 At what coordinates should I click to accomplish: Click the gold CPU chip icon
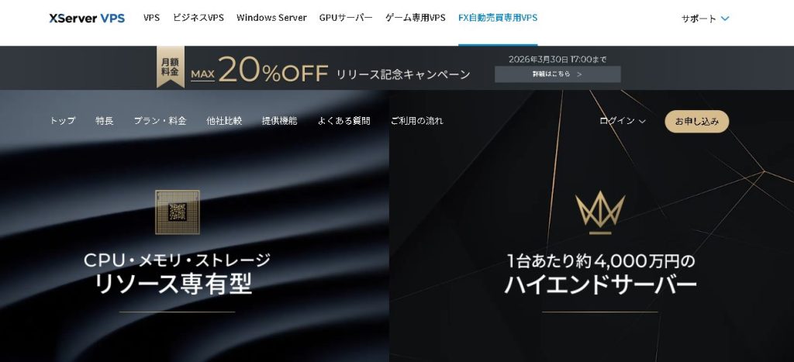[x=178, y=212]
